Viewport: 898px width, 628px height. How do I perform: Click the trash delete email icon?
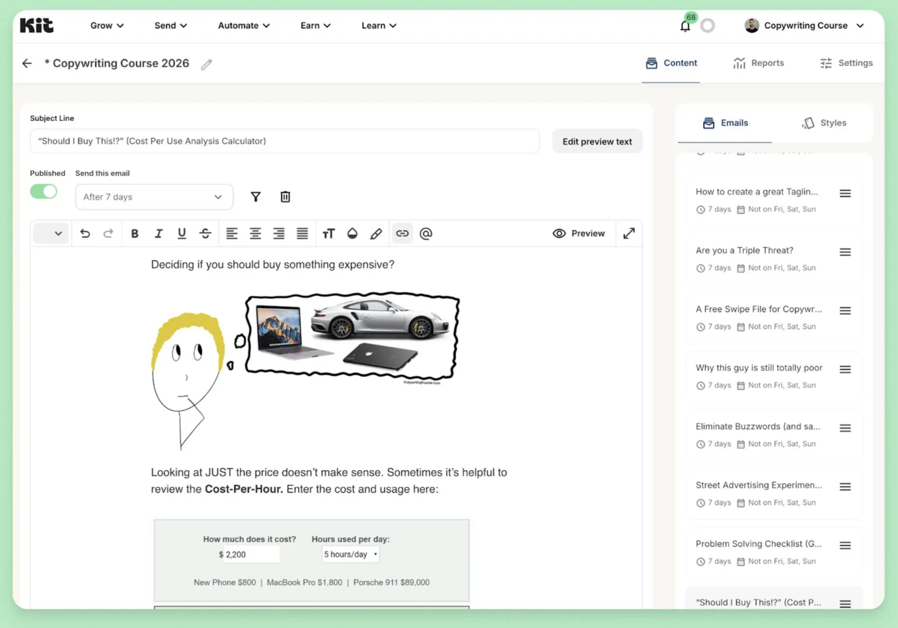pos(285,197)
